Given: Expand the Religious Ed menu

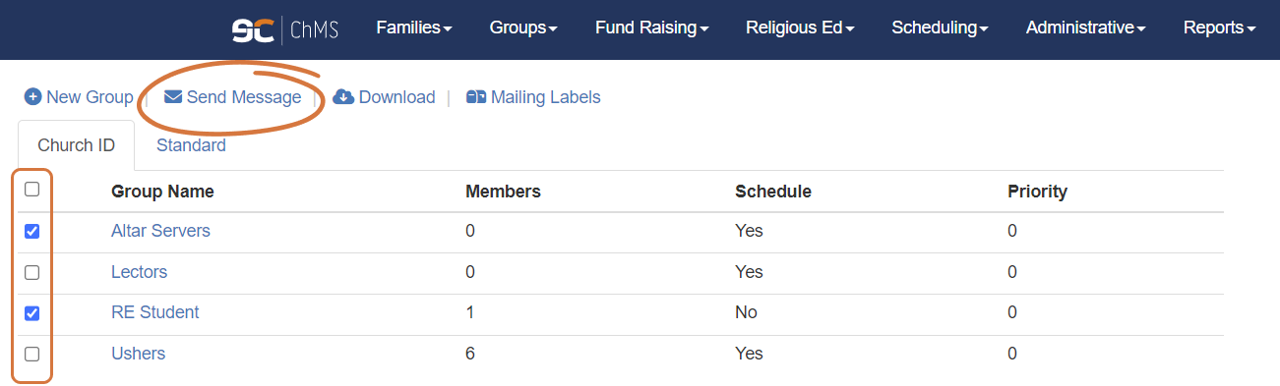Looking at the screenshot, I should point(800,28).
